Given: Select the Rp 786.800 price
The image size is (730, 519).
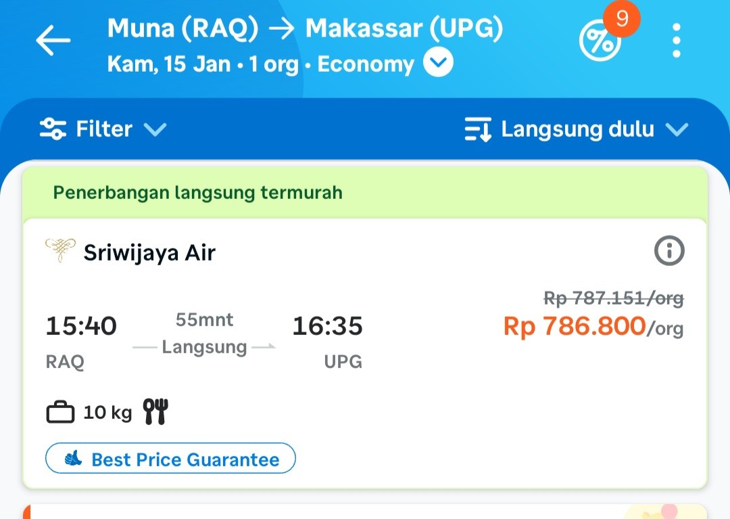Looking at the screenshot, I should [575, 327].
